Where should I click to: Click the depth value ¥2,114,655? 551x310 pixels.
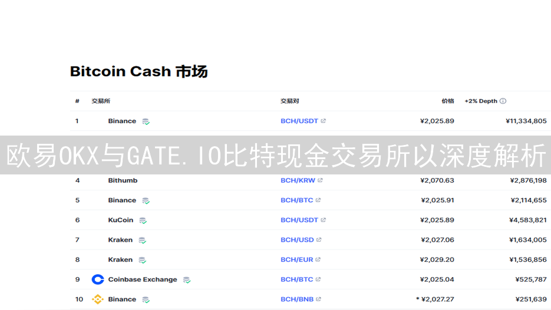(x=529, y=200)
